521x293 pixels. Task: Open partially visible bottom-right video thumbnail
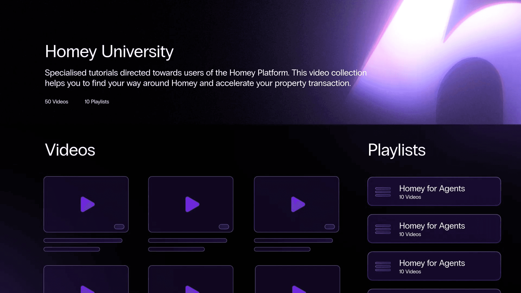click(x=297, y=279)
